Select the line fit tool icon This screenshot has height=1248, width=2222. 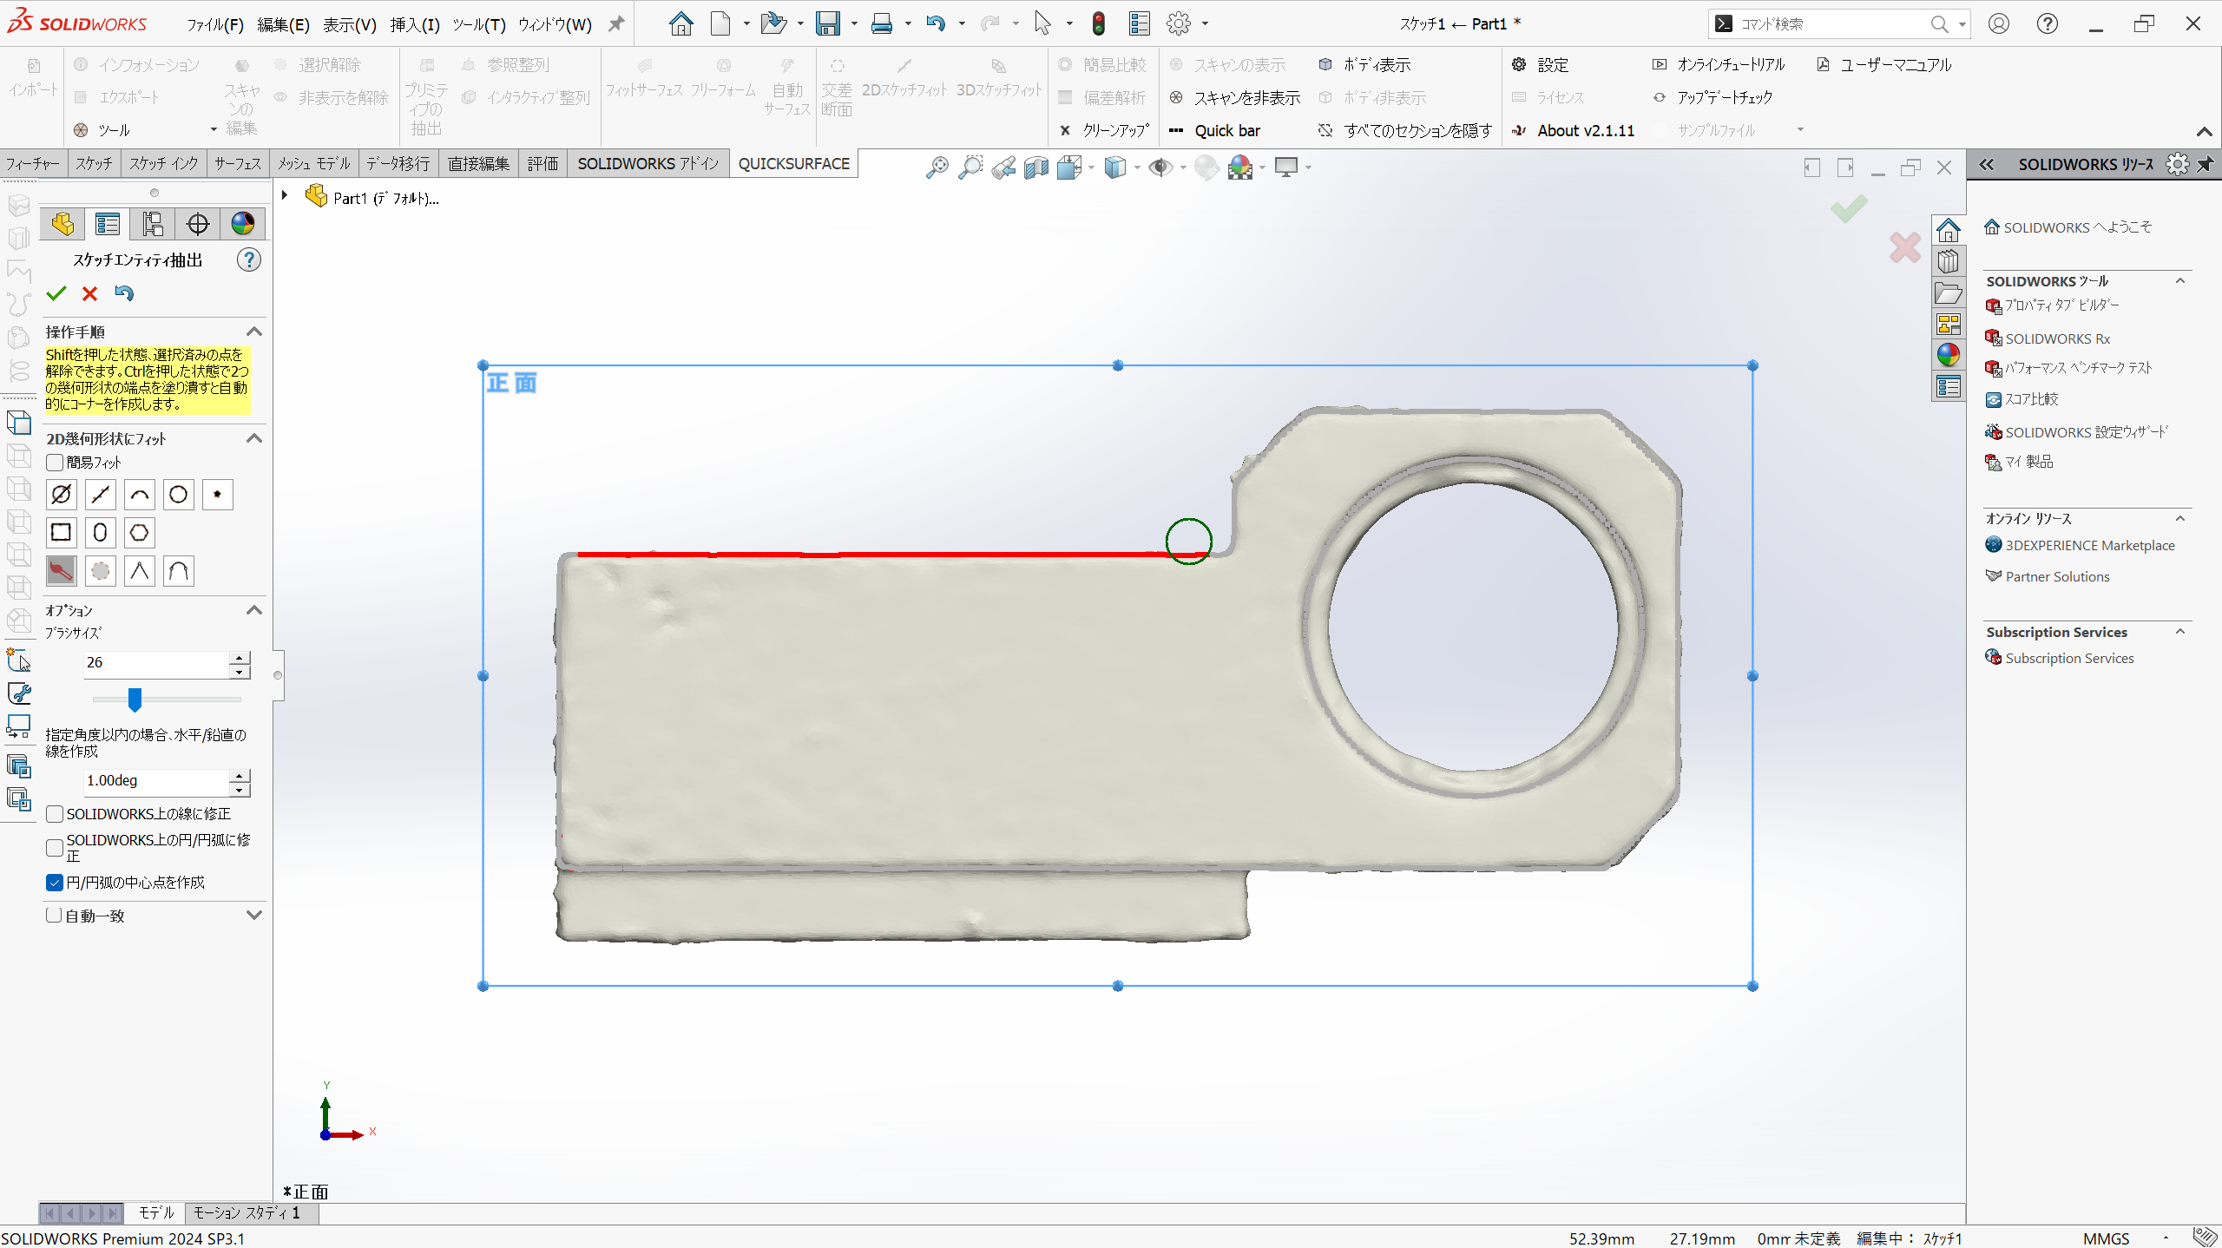click(100, 495)
